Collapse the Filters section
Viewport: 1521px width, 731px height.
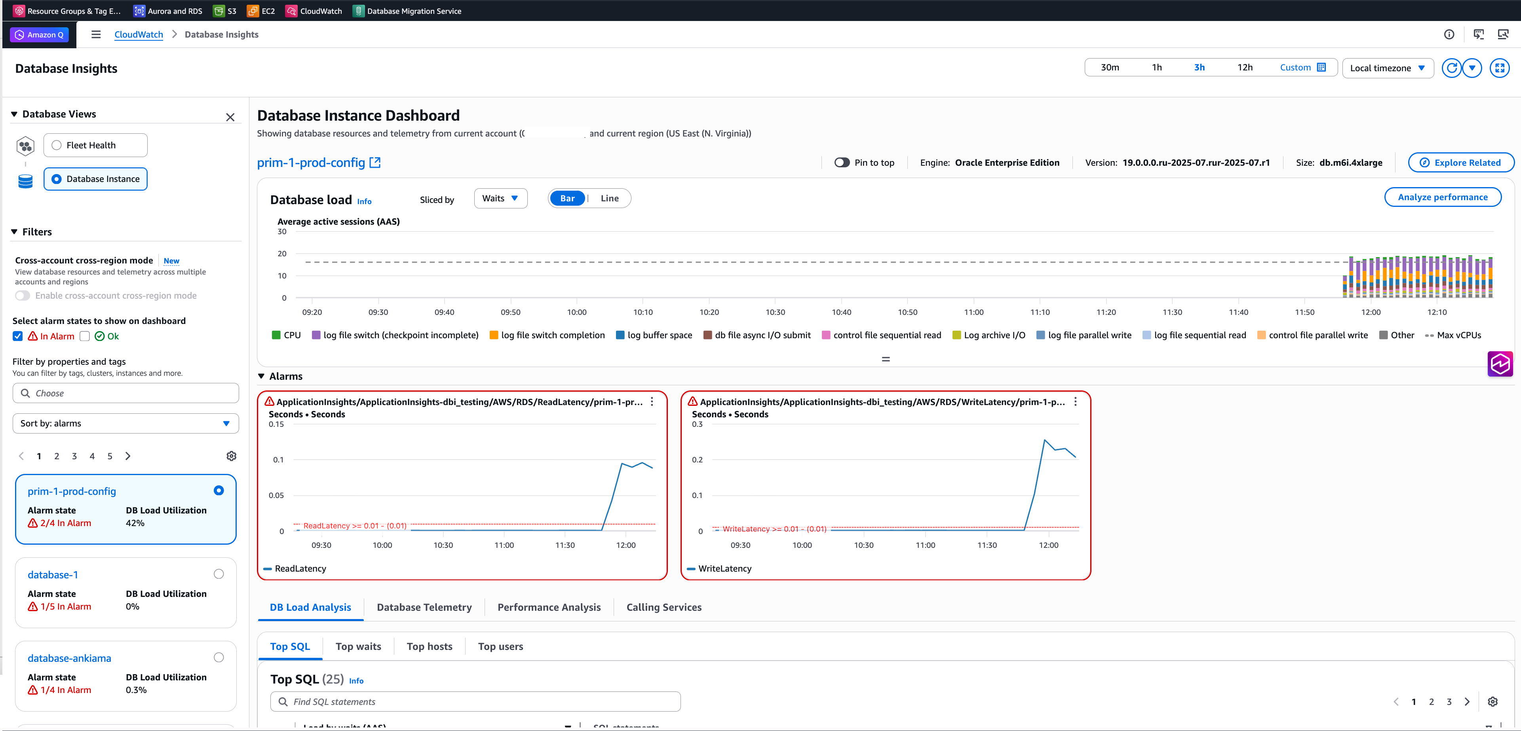coord(14,232)
